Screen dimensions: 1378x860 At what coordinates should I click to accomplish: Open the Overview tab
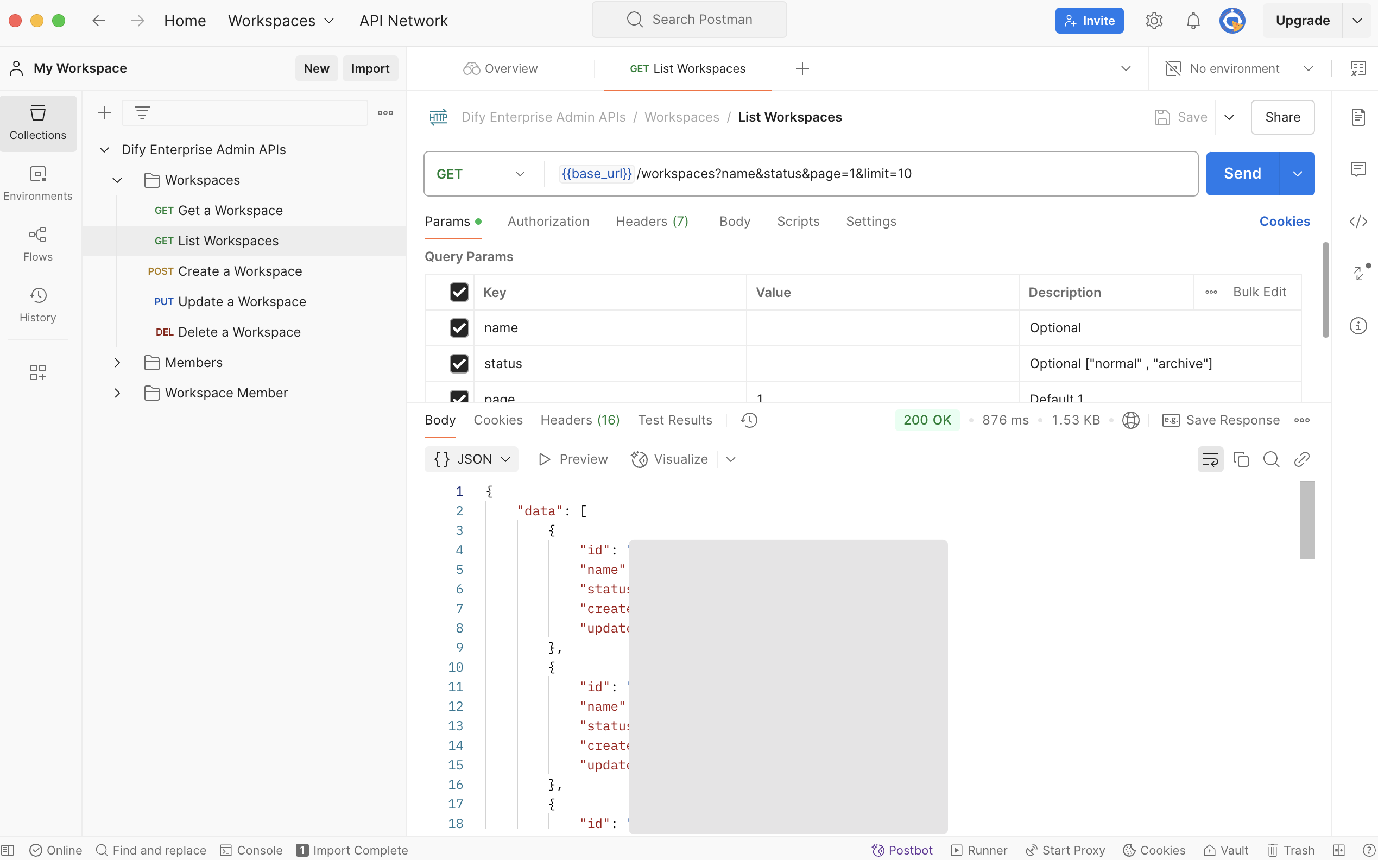click(500, 68)
